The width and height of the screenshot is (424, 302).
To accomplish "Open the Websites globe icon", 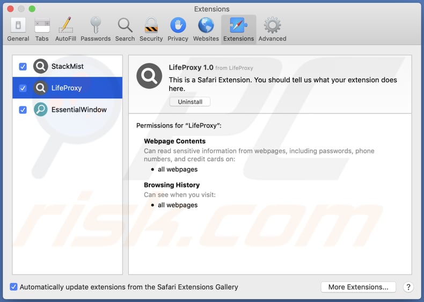I will click(x=206, y=25).
